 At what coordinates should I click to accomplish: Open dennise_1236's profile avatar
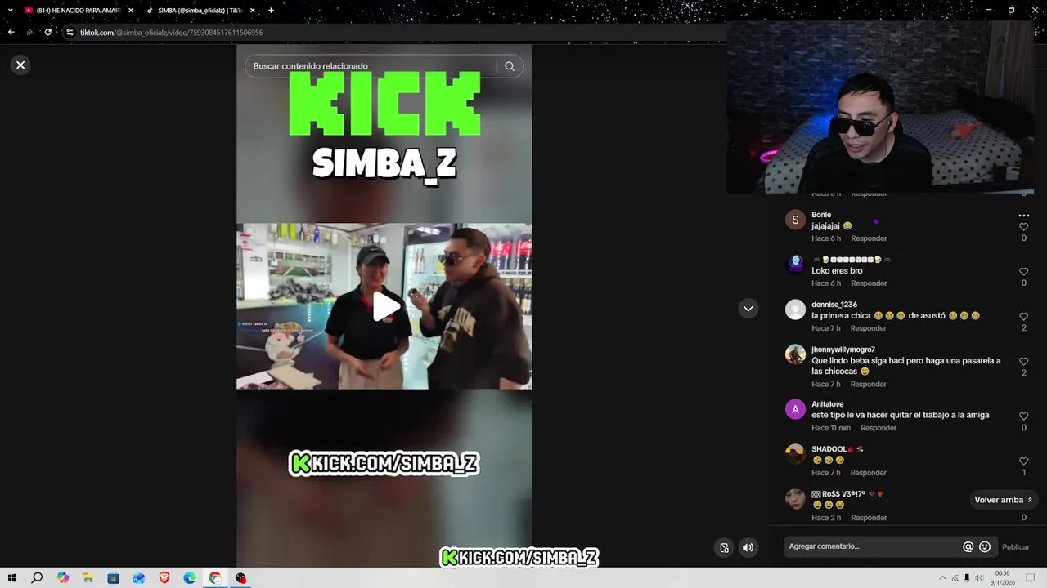tap(795, 310)
